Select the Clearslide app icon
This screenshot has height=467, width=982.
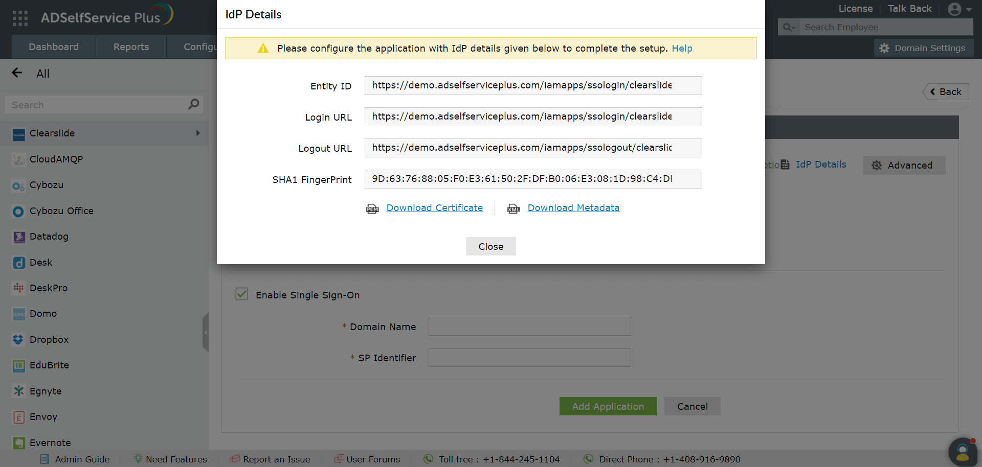click(x=19, y=134)
